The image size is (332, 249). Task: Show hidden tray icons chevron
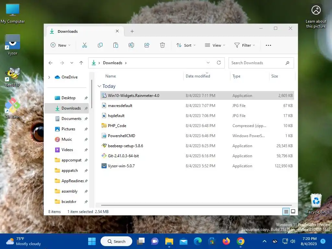click(265, 241)
